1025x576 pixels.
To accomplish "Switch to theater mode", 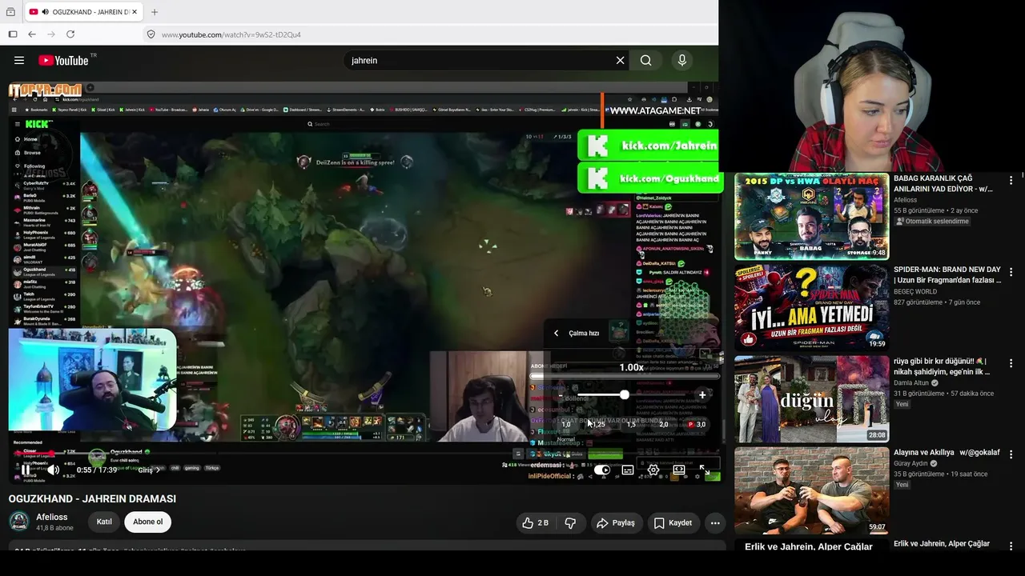I will pyautogui.click(x=679, y=470).
